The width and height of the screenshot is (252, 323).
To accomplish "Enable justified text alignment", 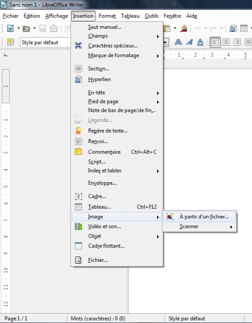I will tap(248, 42).
